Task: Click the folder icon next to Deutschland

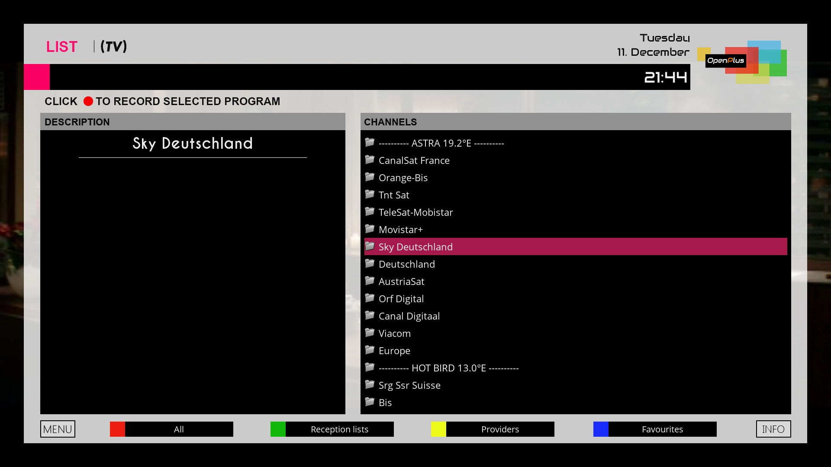Action: (370, 263)
